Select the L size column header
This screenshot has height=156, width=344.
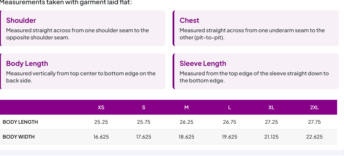tap(230, 108)
